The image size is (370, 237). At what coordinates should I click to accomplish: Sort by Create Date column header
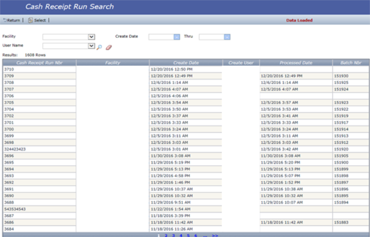pos(186,63)
